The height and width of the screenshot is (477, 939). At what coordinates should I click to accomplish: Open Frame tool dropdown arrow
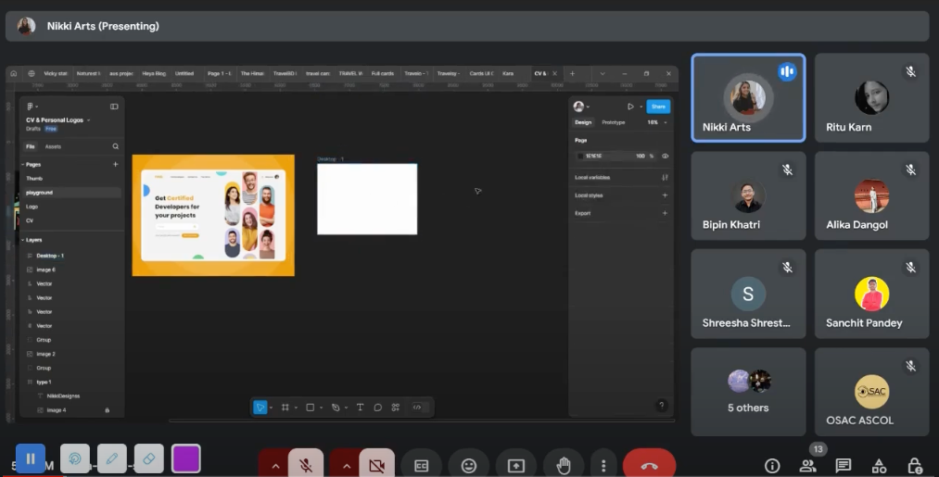click(x=296, y=408)
